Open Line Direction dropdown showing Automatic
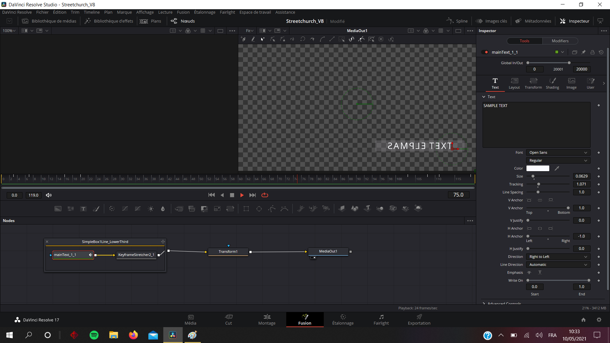610x343 pixels. 558,265
